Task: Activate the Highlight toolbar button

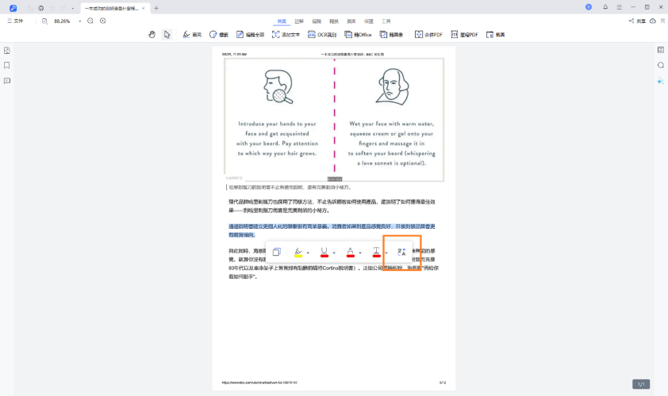Action: tap(192, 35)
